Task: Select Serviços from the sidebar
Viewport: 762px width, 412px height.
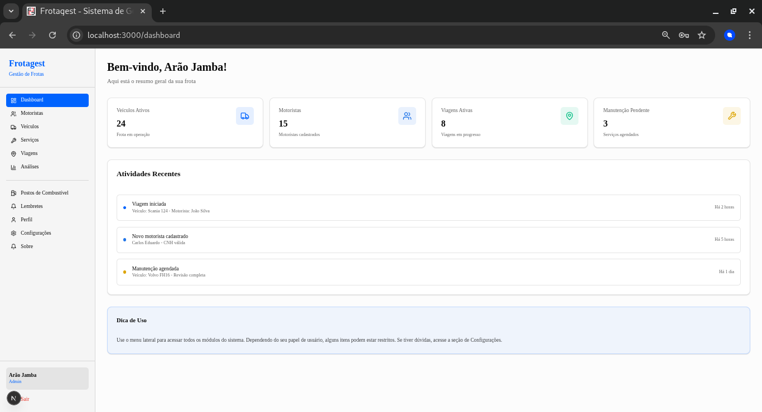Action: click(47, 140)
